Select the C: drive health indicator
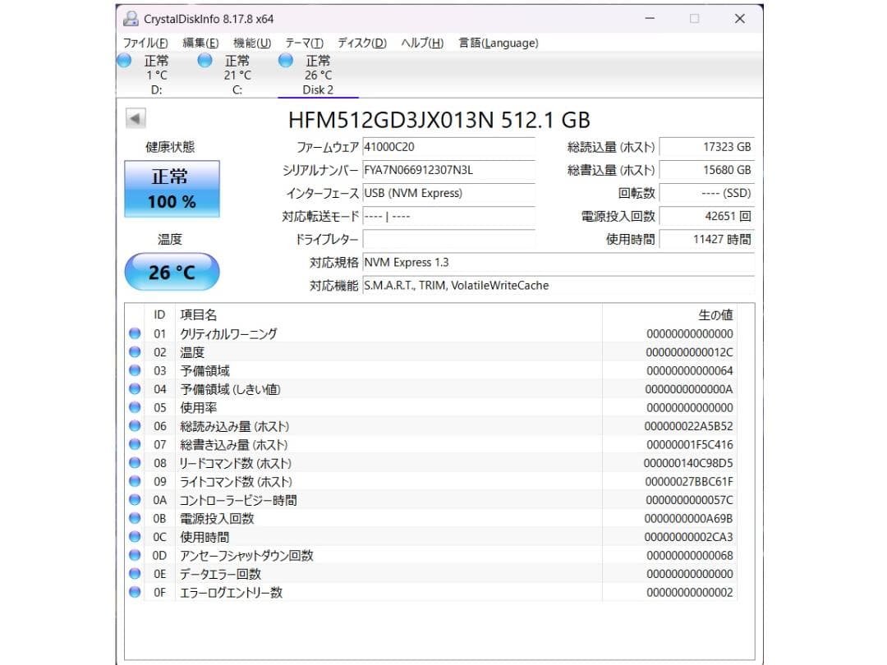The image size is (887, 665). 205,60
